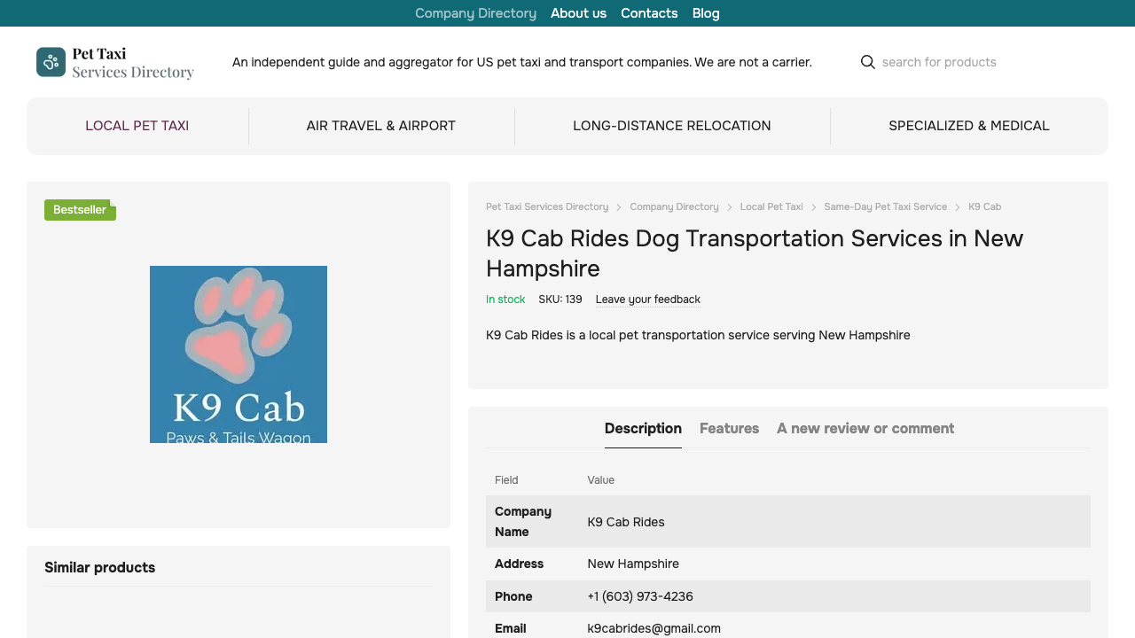
Task: Switch to the Features tab
Action: pos(729,428)
